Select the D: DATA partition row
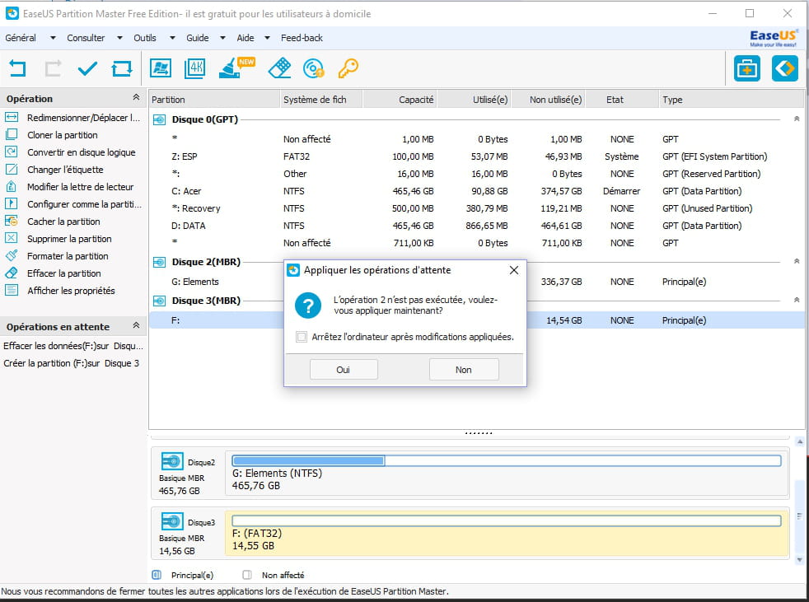Image resolution: width=809 pixels, height=602 pixels. [x=477, y=226]
